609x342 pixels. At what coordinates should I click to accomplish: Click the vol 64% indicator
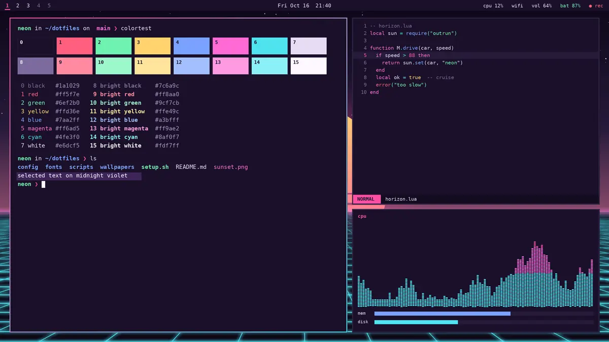click(x=542, y=6)
